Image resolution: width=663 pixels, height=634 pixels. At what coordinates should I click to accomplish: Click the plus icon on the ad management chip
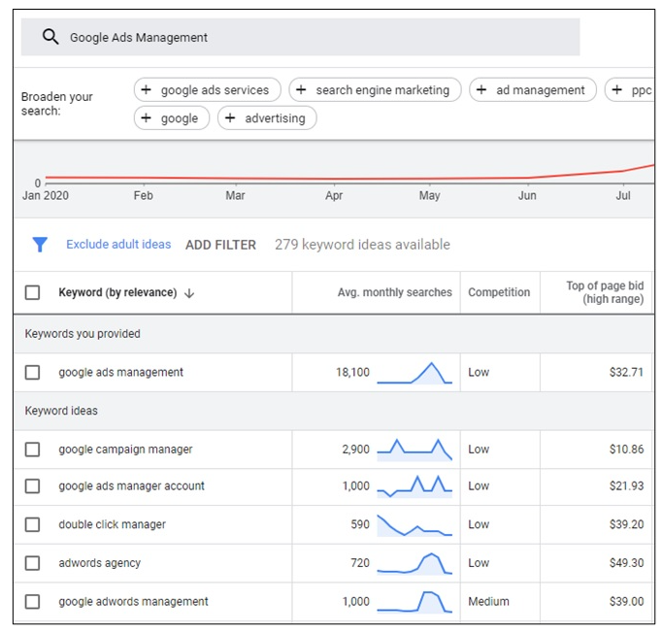pos(481,89)
